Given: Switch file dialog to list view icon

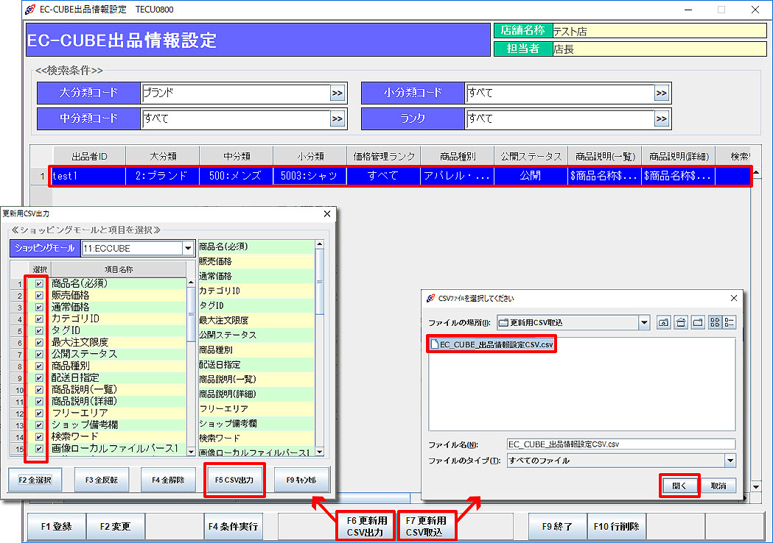Looking at the screenshot, I should point(715,322).
